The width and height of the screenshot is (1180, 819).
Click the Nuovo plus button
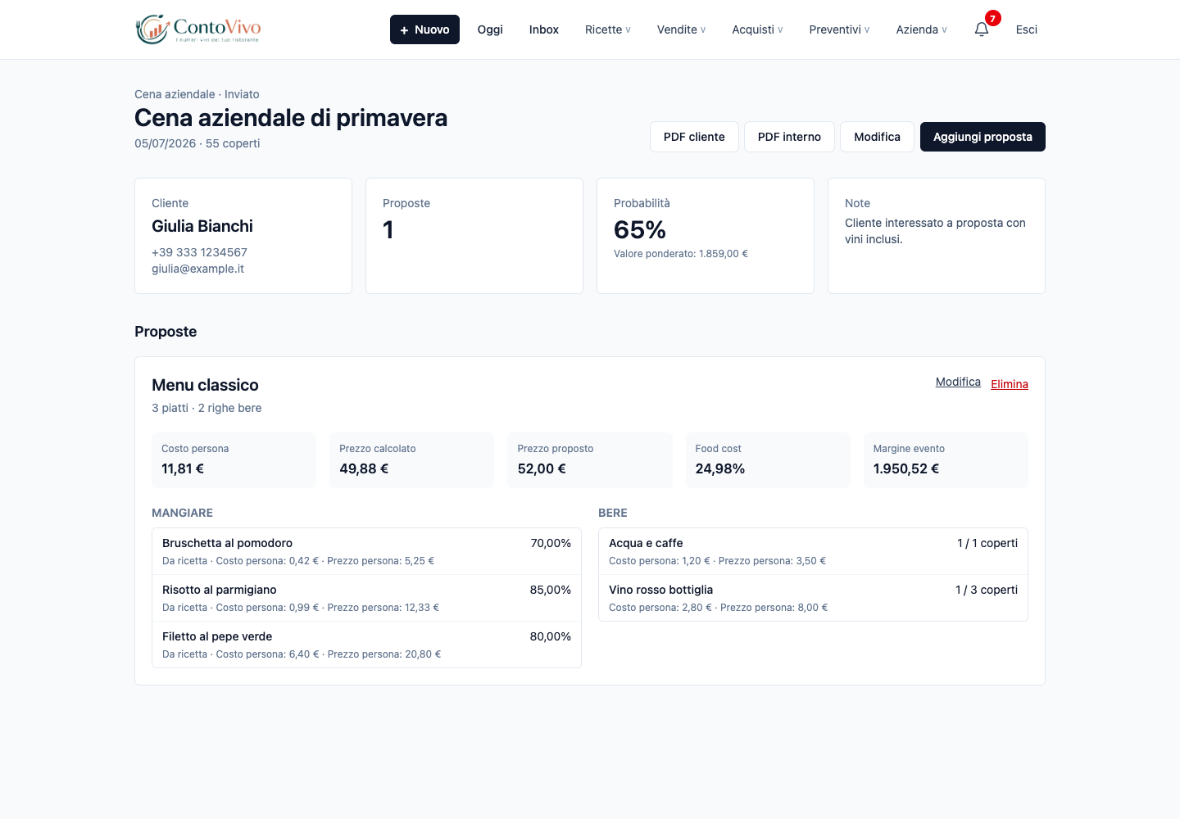pyautogui.click(x=424, y=29)
